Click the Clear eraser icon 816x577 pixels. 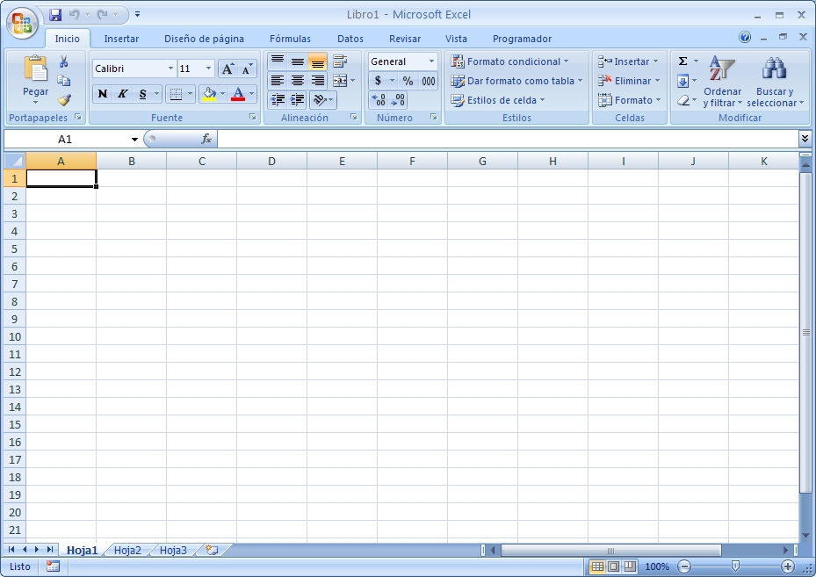click(682, 100)
